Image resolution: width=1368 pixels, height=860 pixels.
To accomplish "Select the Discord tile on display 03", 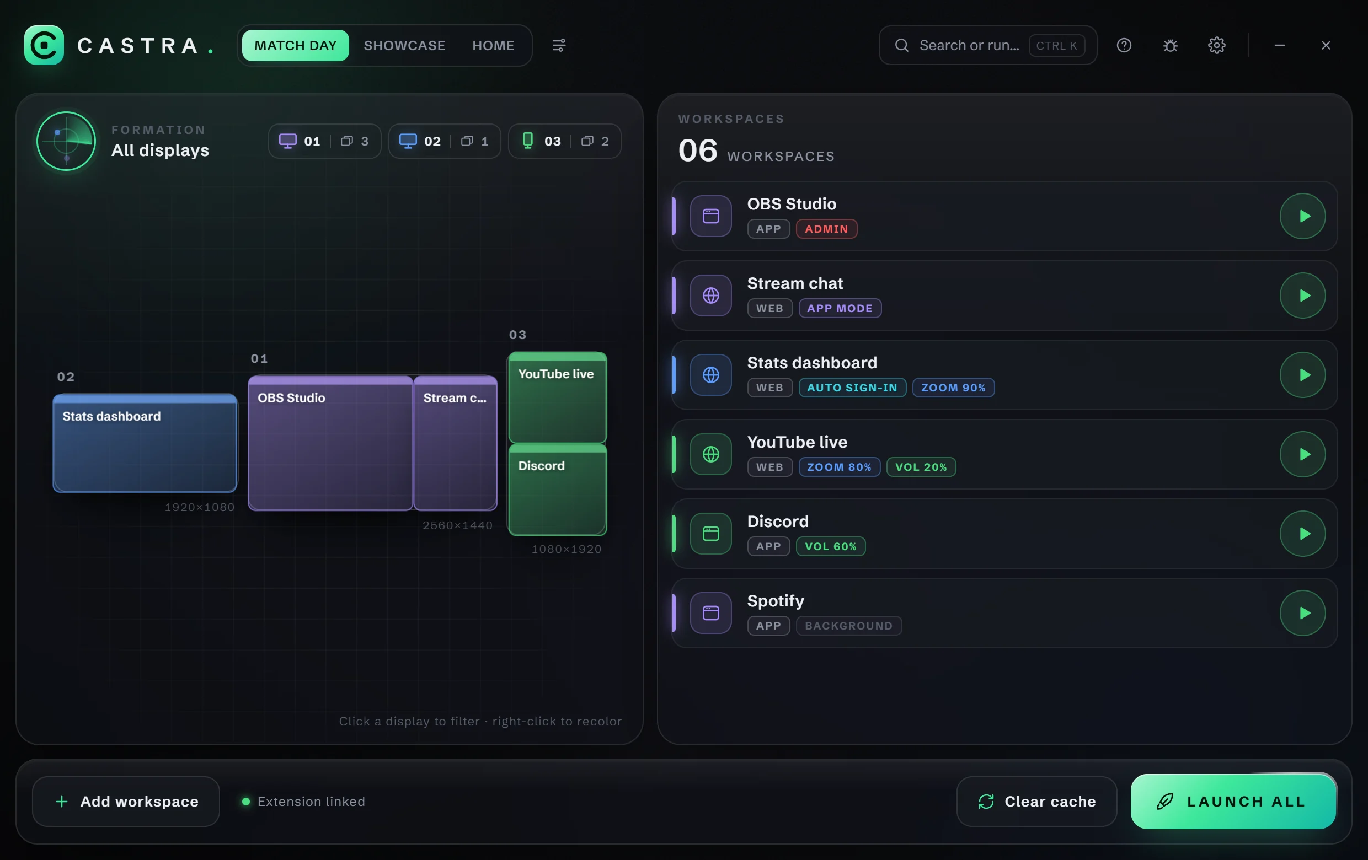I will pos(557,490).
